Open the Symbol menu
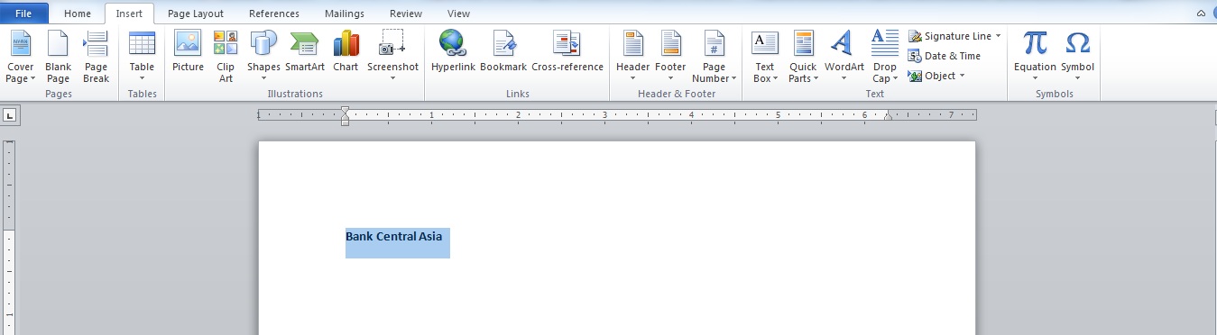 coord(1077,56)
